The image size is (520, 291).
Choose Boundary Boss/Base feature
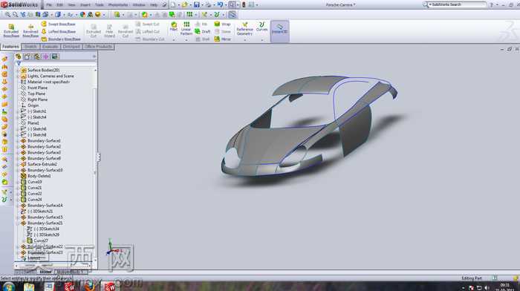click(x=61, y=39)
